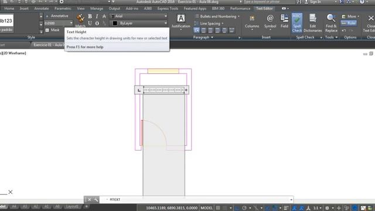Viewport: 375px width, 211px height.
Task: Toggle Italic formatting
Action: (x=97, y=16)
